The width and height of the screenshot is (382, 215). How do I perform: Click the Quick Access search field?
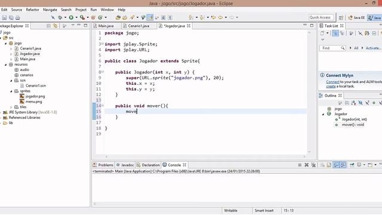point(321,17)
